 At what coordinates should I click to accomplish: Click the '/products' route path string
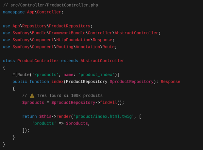(45, 75)
